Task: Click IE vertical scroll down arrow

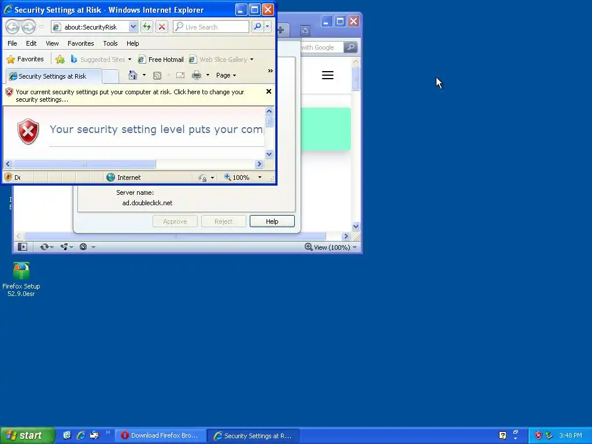Action: pyautogui.click(x=269, y=154)
